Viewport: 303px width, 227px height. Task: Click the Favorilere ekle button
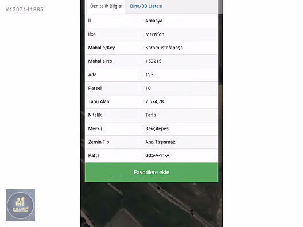pos(151,173)
